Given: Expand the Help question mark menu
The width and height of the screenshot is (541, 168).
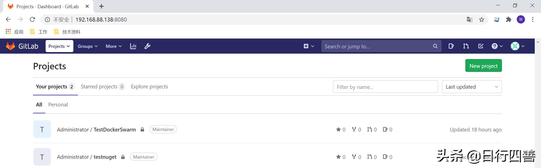Looking at the screenshot, I should [x=497, y=46].
